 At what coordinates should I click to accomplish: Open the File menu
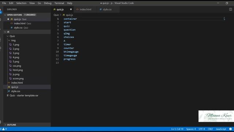[x=4, y=3]
